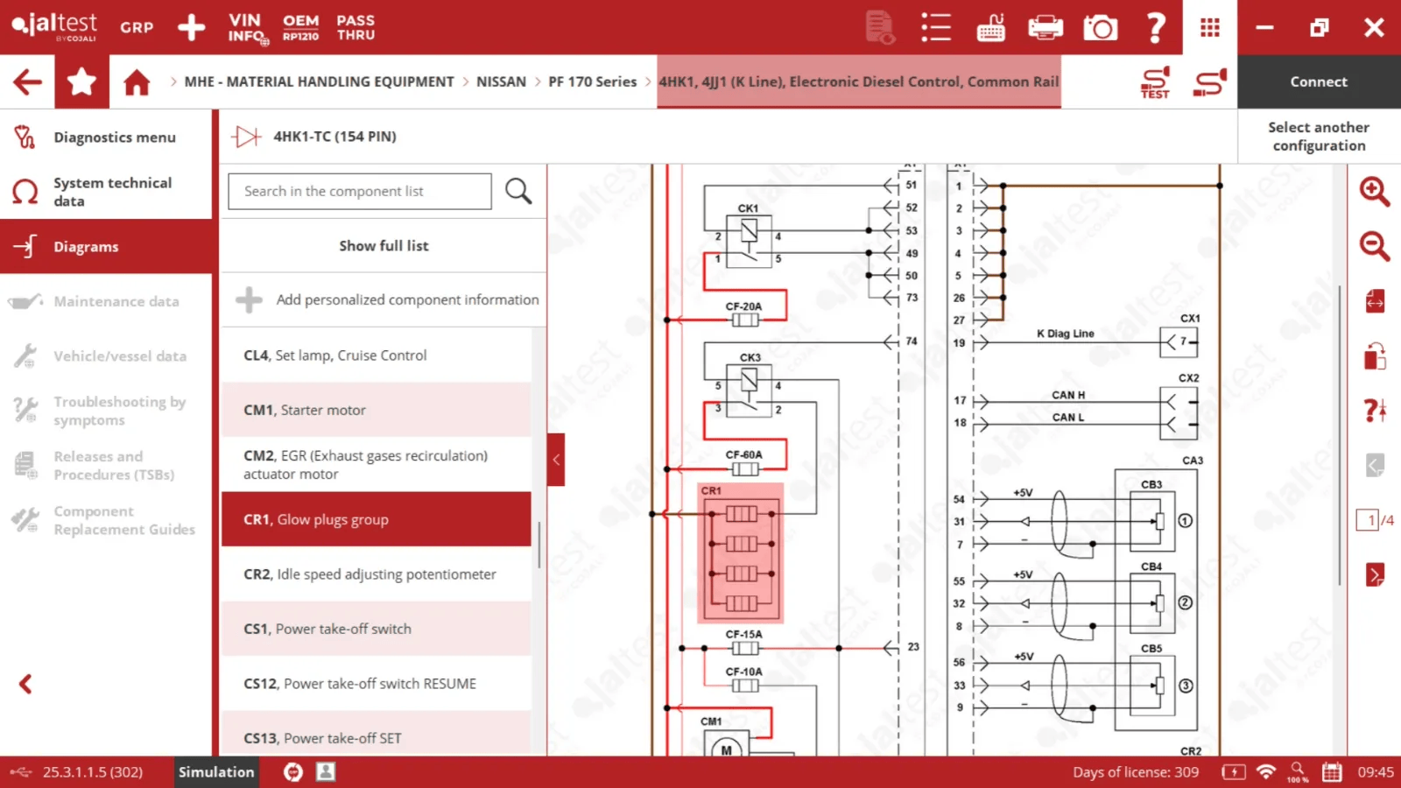Screen dimensions: 1401x788
Task: Click the Connect button
Action: pyautogui.click(x=1319, y=81)
